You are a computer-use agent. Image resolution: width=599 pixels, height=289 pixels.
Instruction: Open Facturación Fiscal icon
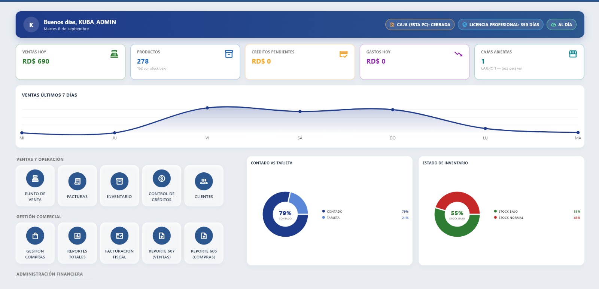[x=119, y=236]
